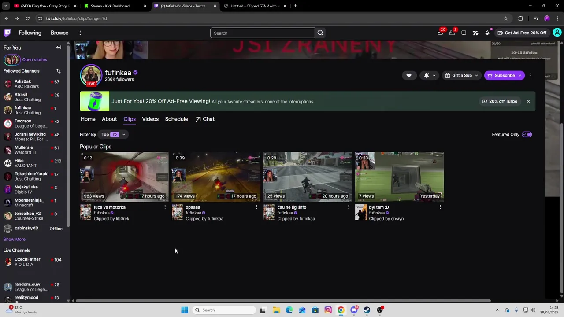Open fufinkaa's live profile avatar

tap(91, 75)
